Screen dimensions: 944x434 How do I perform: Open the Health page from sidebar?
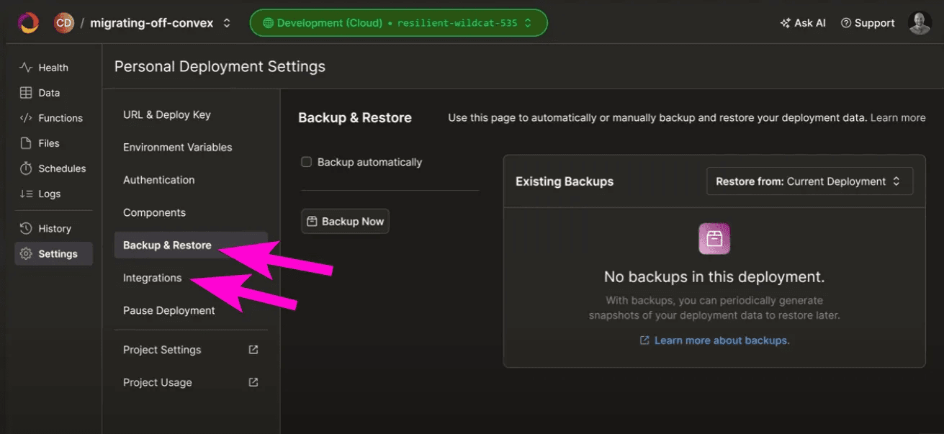pos(53,68)
